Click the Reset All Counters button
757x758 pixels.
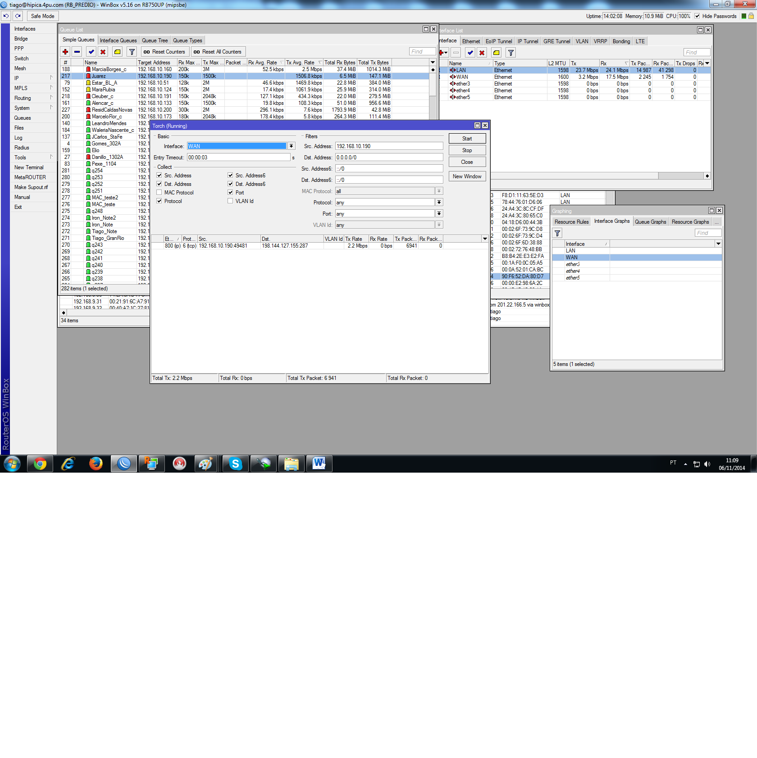[x=218, y=52]
